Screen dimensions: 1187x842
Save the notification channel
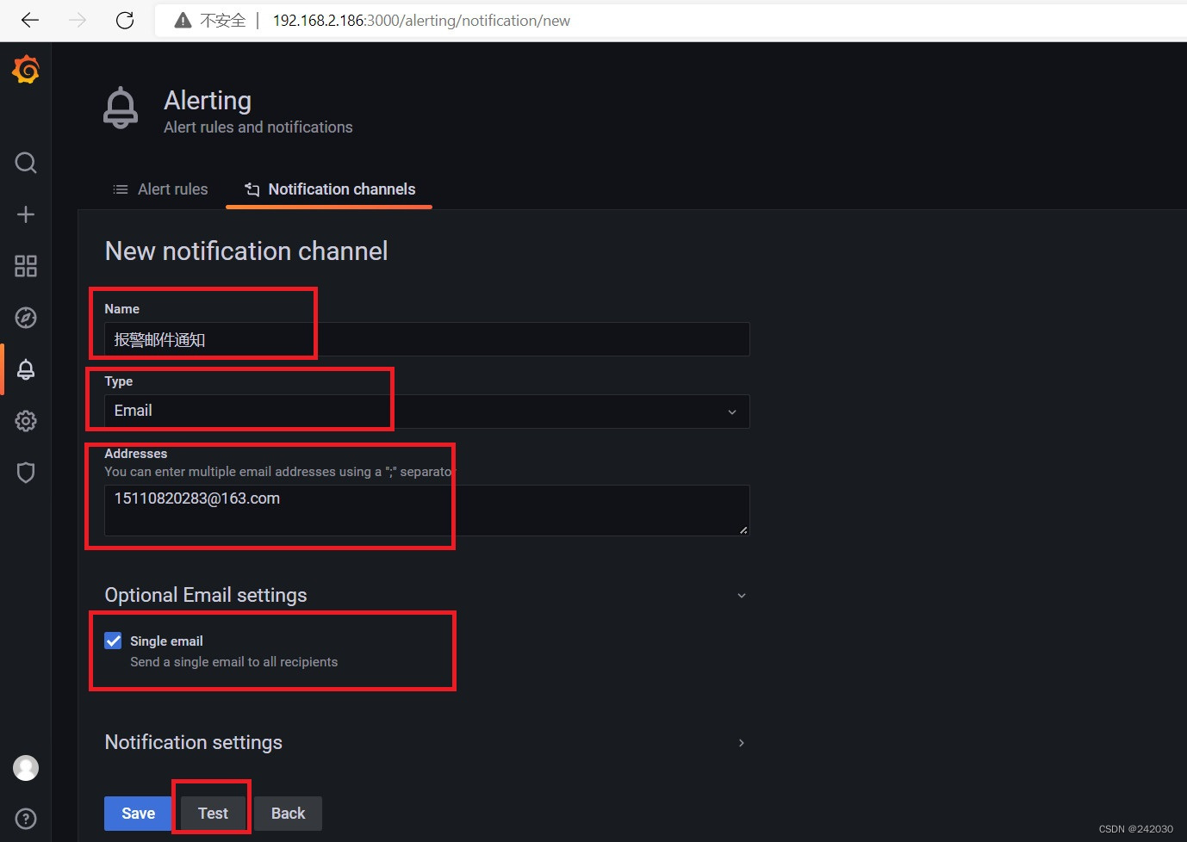coord(138,814)
